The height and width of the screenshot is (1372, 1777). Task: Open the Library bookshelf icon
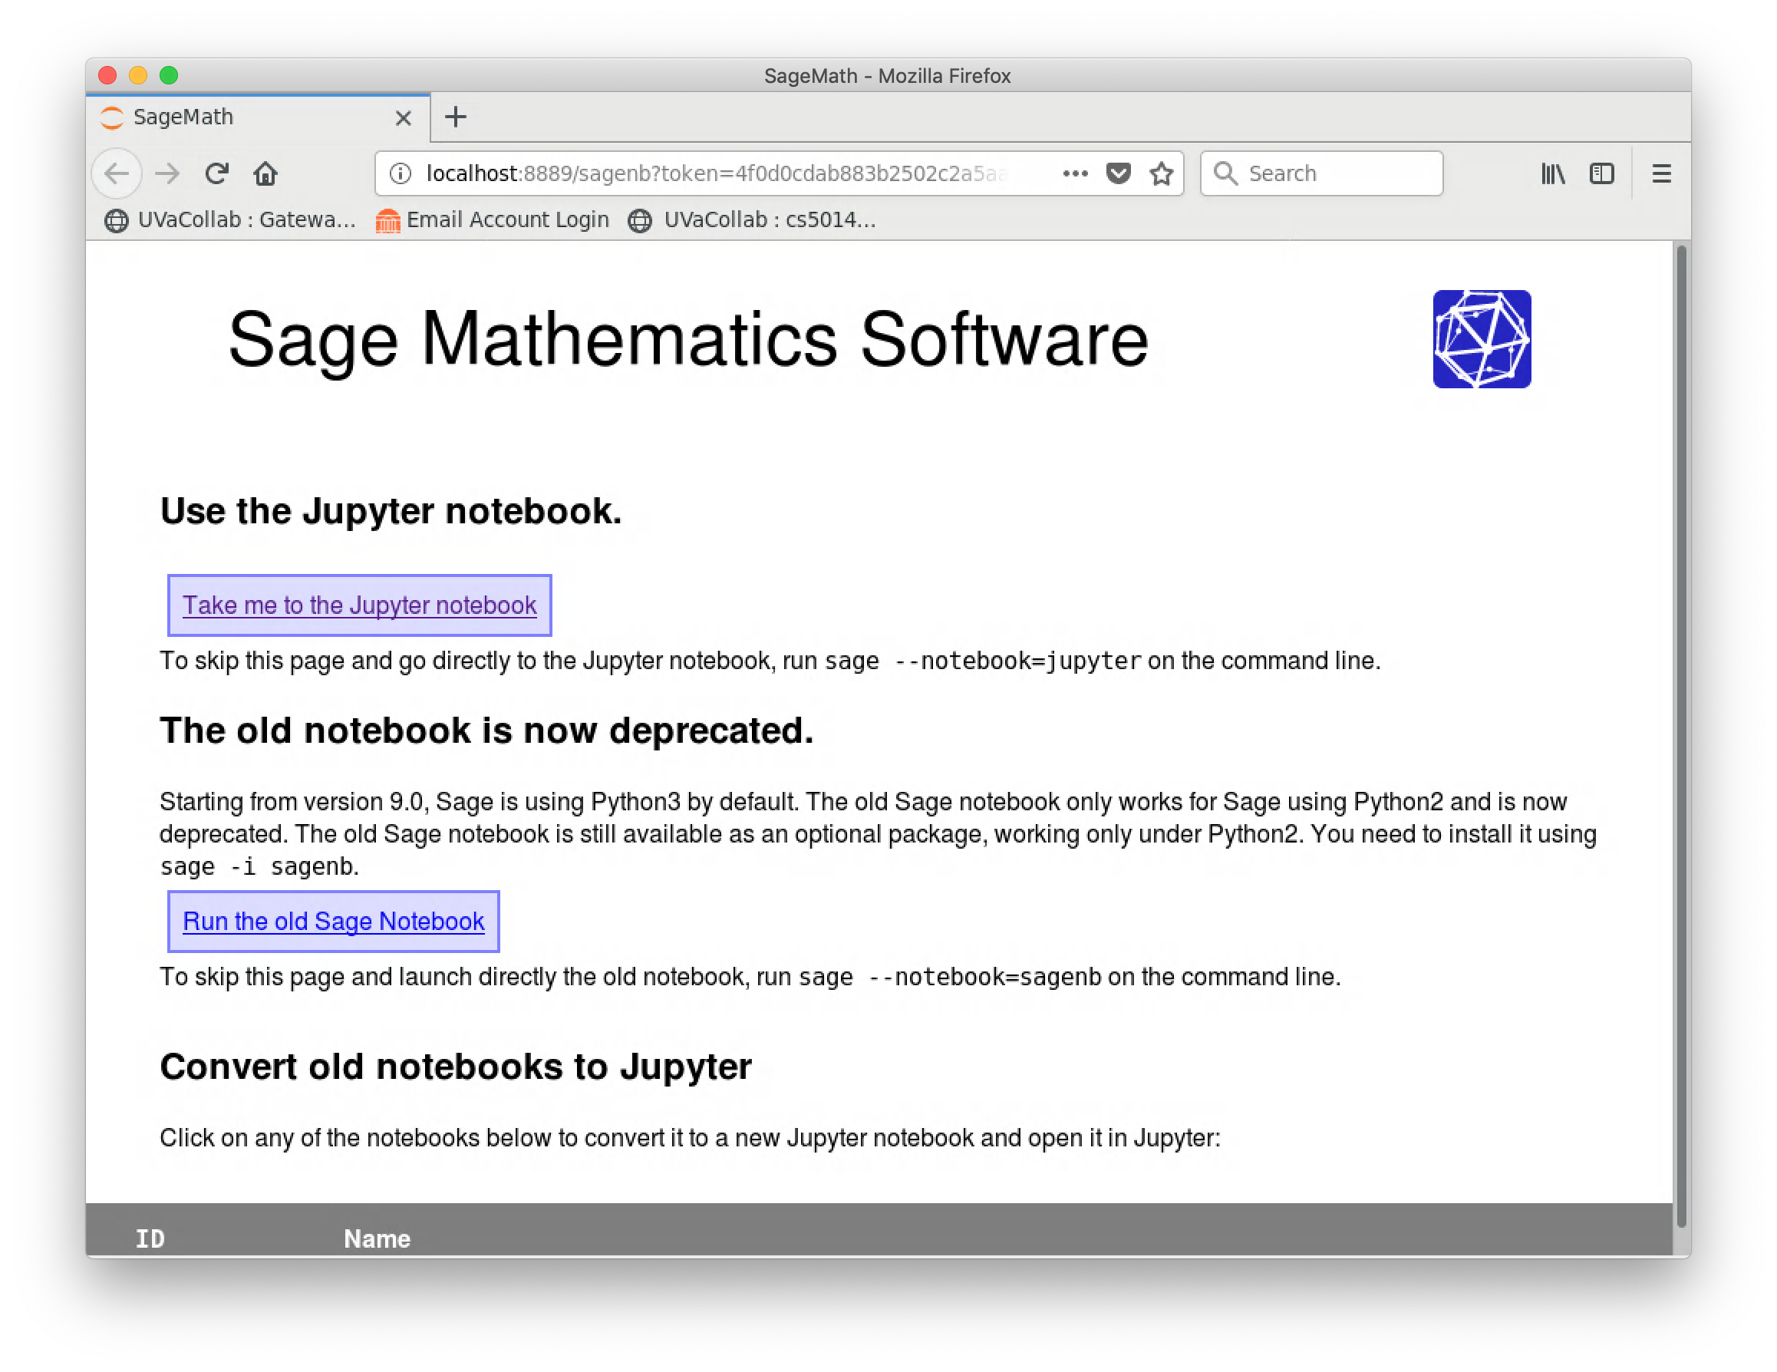pyautogui.click(x=1552, y=173)
